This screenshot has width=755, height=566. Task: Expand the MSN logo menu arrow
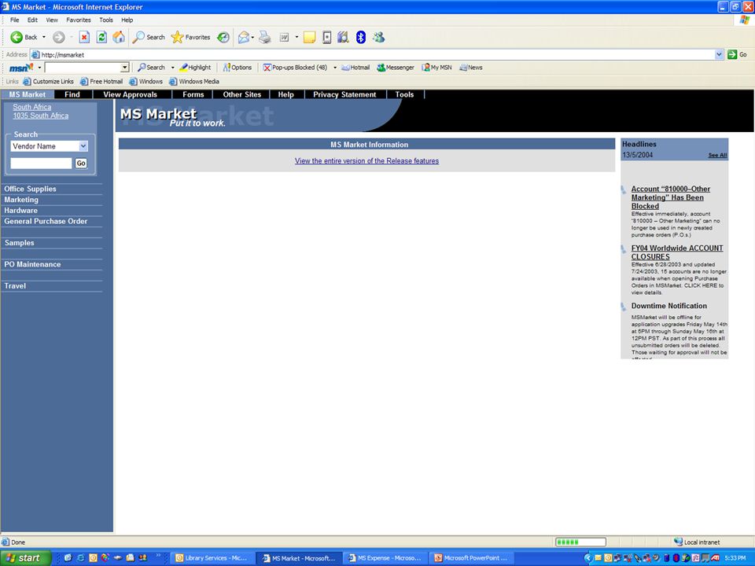pos(39,68)
